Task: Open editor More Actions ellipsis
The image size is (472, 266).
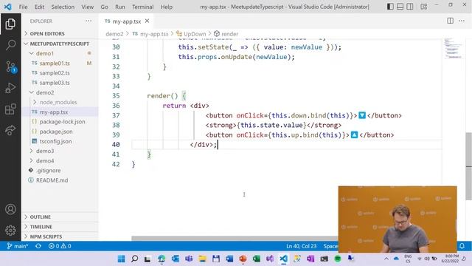Action: pos(462,21)
